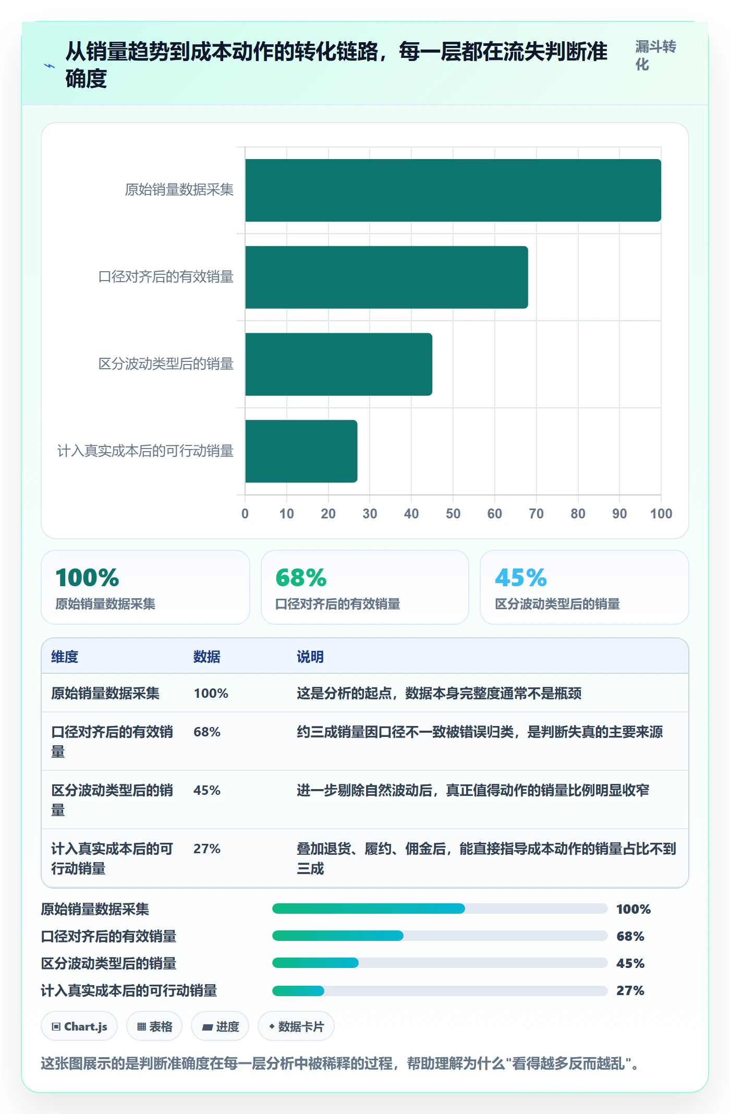Click the 27% cell in table

click(x=207, y=849)
